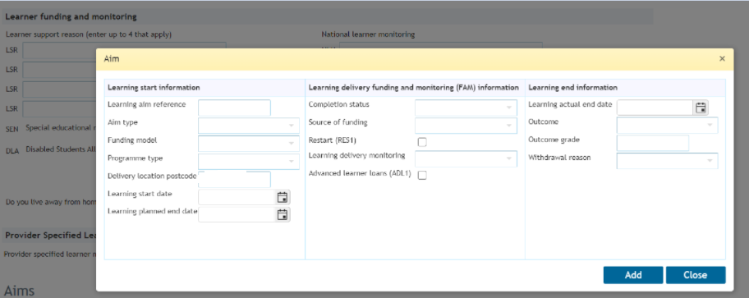Click into the Learning actual end date text field

point(655,108)
